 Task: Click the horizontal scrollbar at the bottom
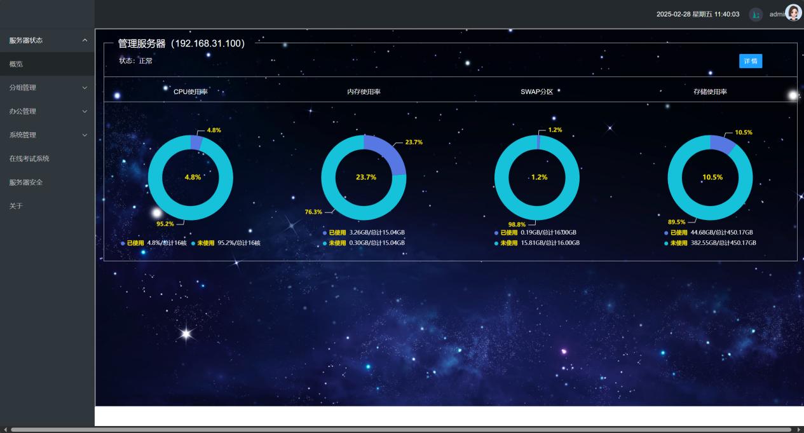pyautogui.click(x=401, y=430)
